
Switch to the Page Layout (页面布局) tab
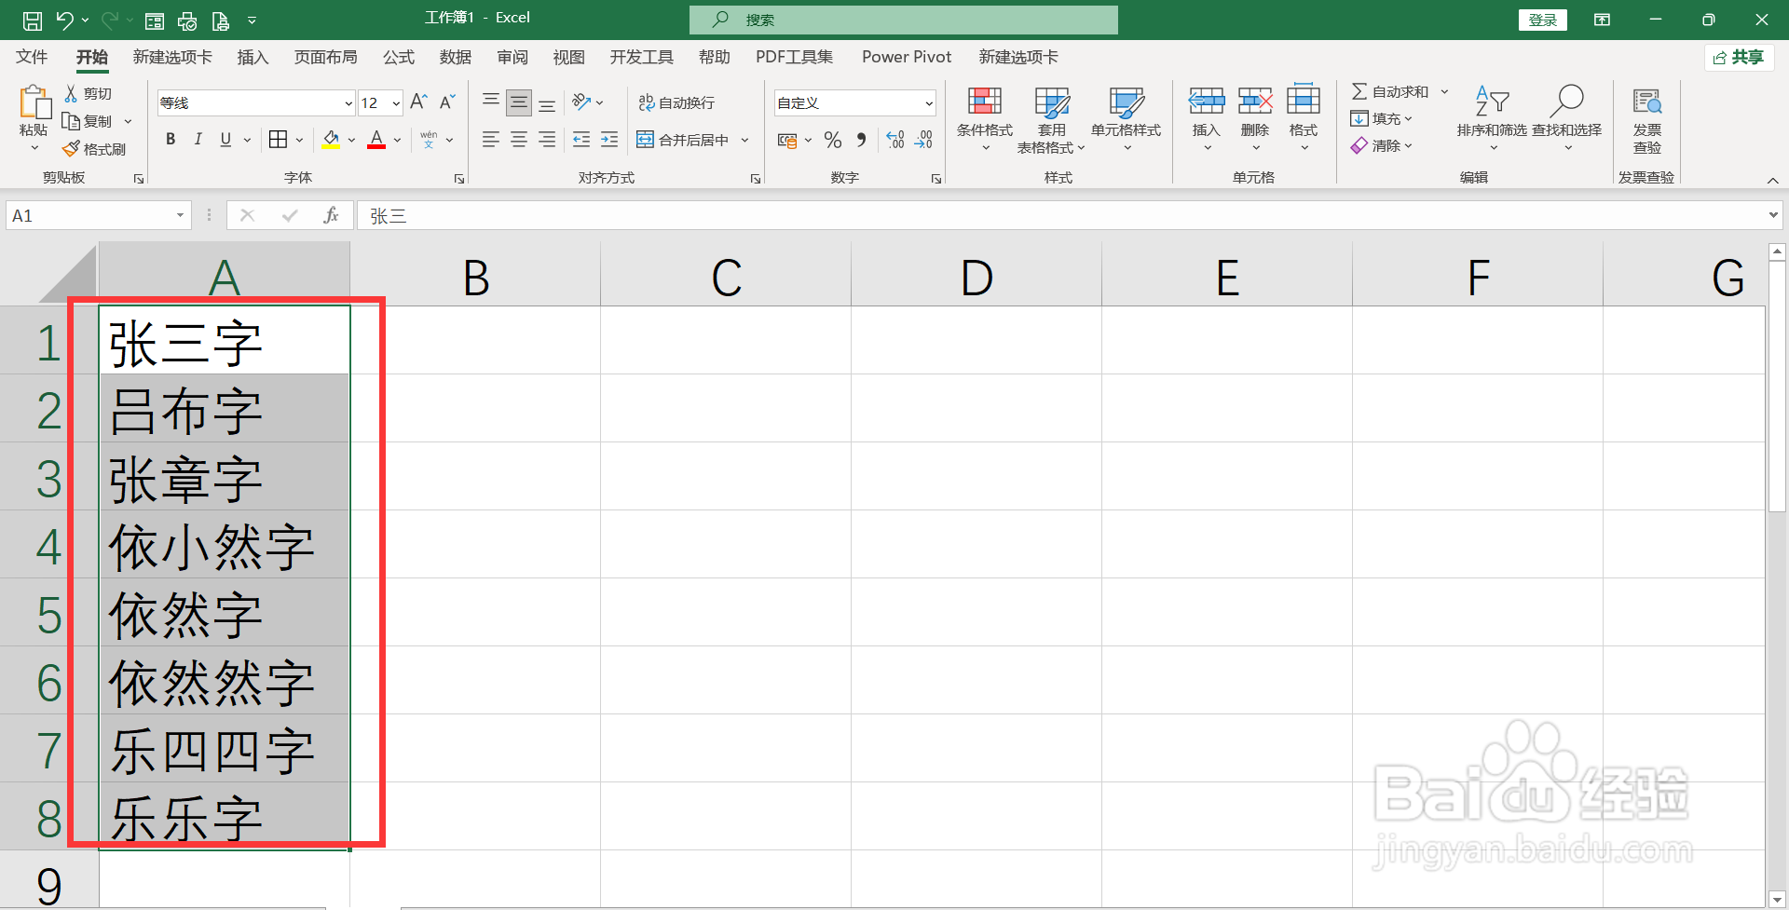tap(325, 57)
